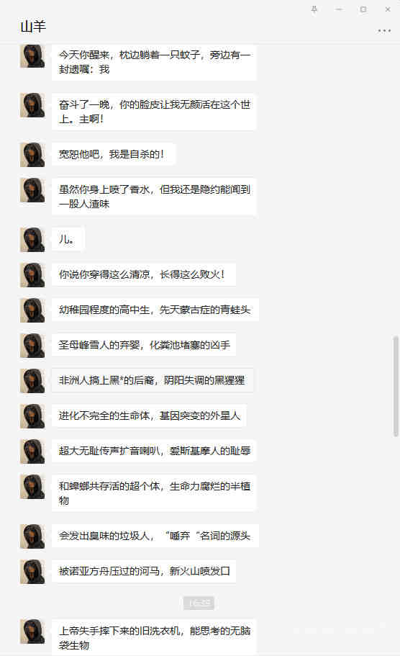
Task: Click the '幼稚园程度的高中生' message bubble
Action: [x=155, y=310]
